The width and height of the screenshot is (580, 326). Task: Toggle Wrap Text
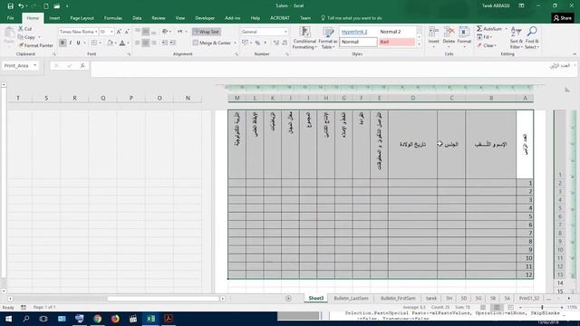(206, 32)
